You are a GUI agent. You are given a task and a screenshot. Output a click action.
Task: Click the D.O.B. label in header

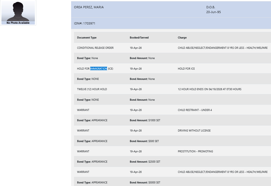click(210, 7)
